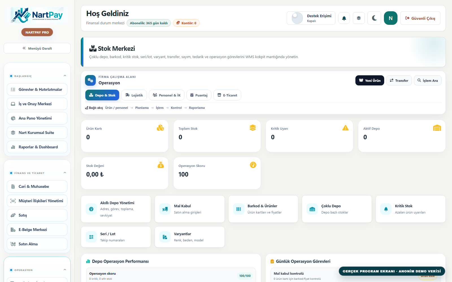
Task: Switch to Personel & İK tab
Action: [x=167, y=95]
